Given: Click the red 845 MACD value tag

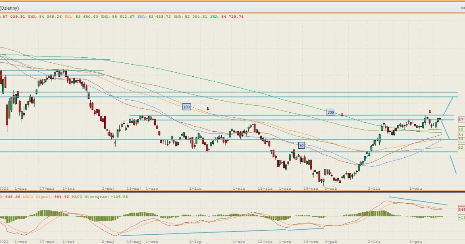Looking at the screenshot, I should pyautogui.click(x=461, y=209).
